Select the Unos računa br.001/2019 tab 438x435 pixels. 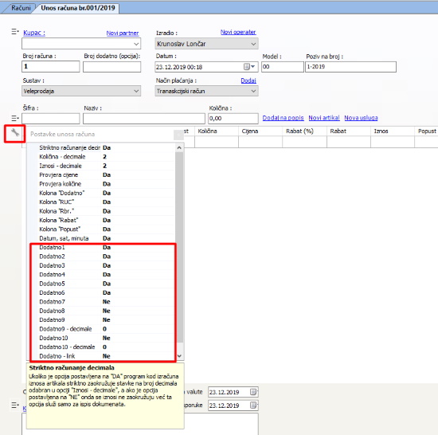coord(78,8)
